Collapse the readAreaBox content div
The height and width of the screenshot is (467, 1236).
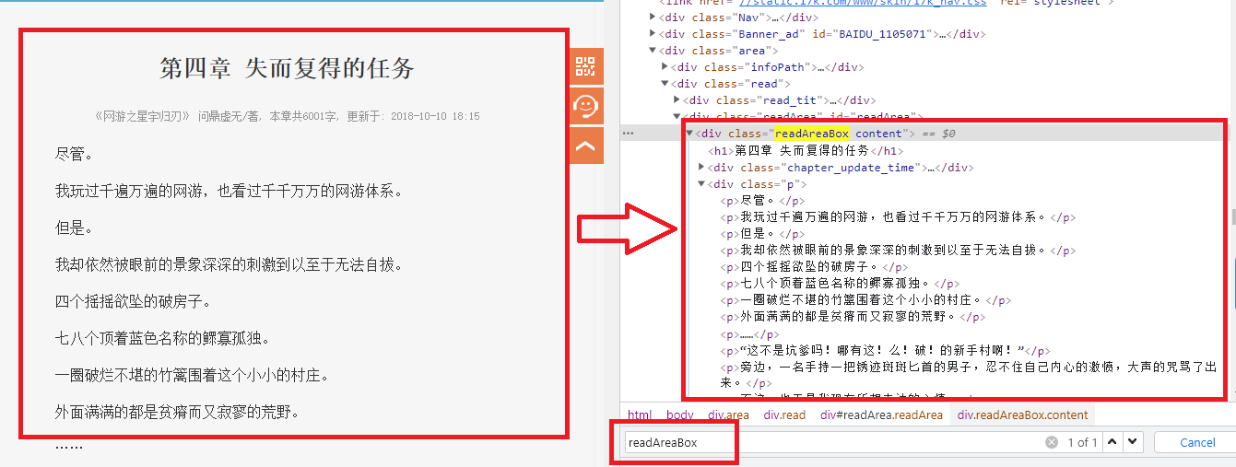[689, 134]
